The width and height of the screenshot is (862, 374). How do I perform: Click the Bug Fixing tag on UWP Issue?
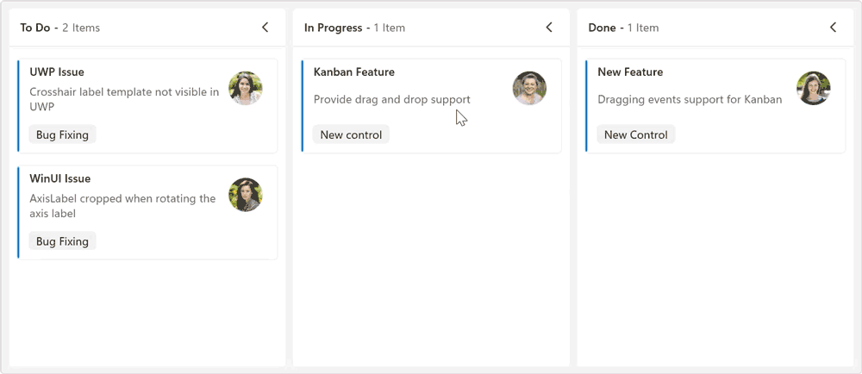[62, 134]
